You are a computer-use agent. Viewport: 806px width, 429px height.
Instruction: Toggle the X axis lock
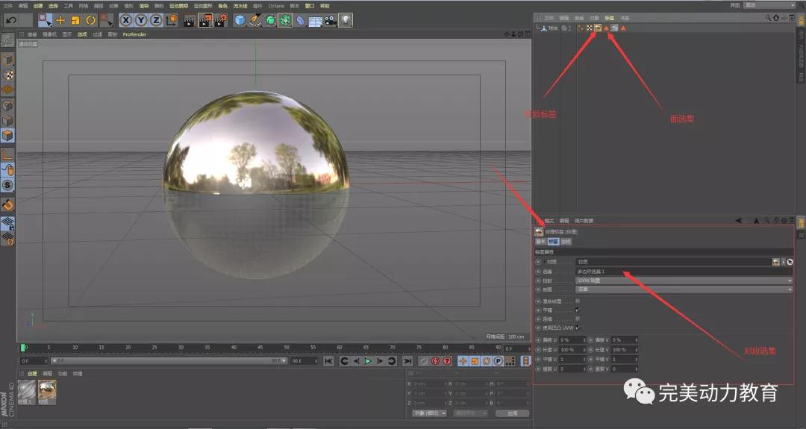click(x=126, y=20)
